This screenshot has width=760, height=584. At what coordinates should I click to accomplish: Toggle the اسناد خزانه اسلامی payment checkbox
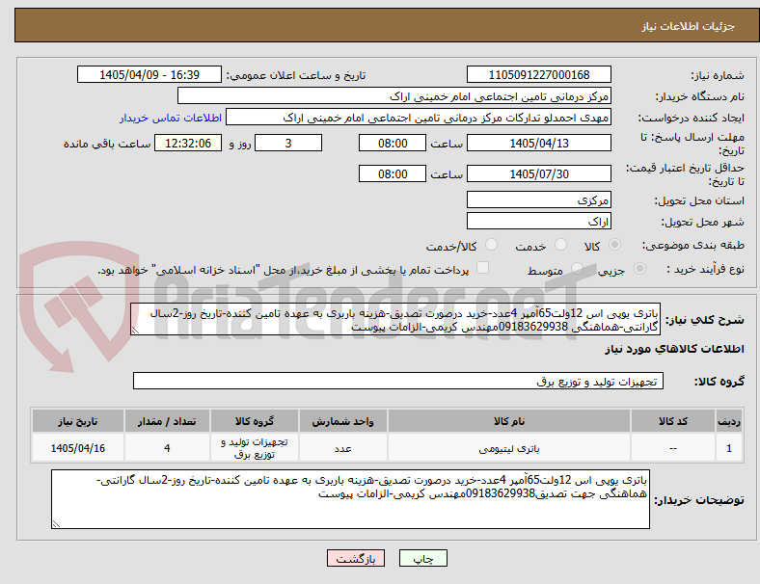point(483,268)
